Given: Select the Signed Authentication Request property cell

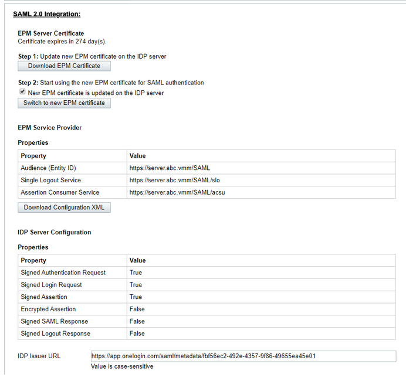Looking at the screenshot, I should [x=63, y=273].
